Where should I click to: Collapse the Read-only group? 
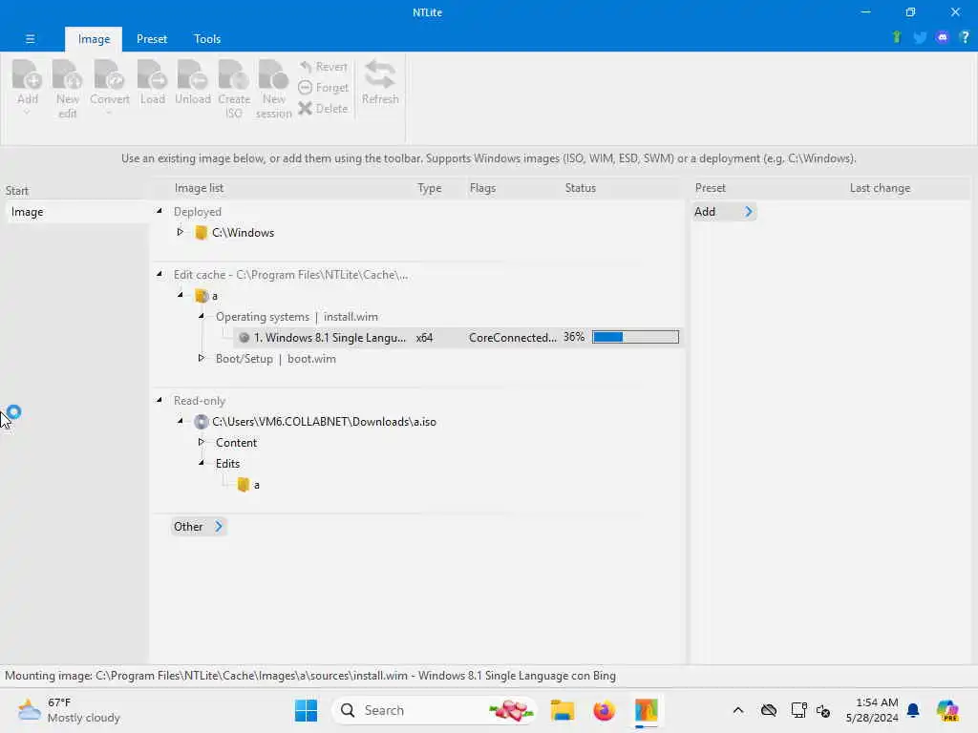(159, 400)
